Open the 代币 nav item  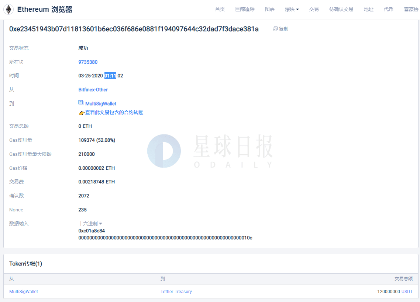(x=389, y=9)
